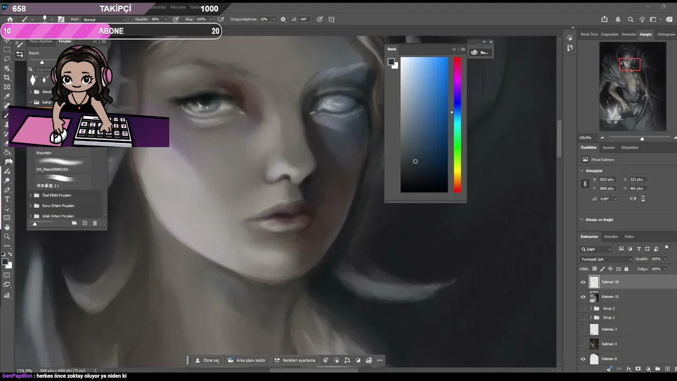
Task: Select the Pen tool
Action: coord(7,190)
